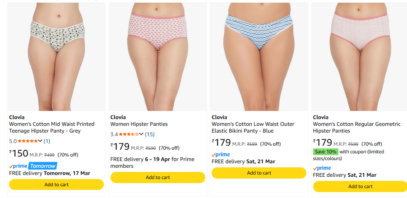Click the 3.4 star rating icons
The width and height of the screenshot is (407, 198).
point(129,134)
